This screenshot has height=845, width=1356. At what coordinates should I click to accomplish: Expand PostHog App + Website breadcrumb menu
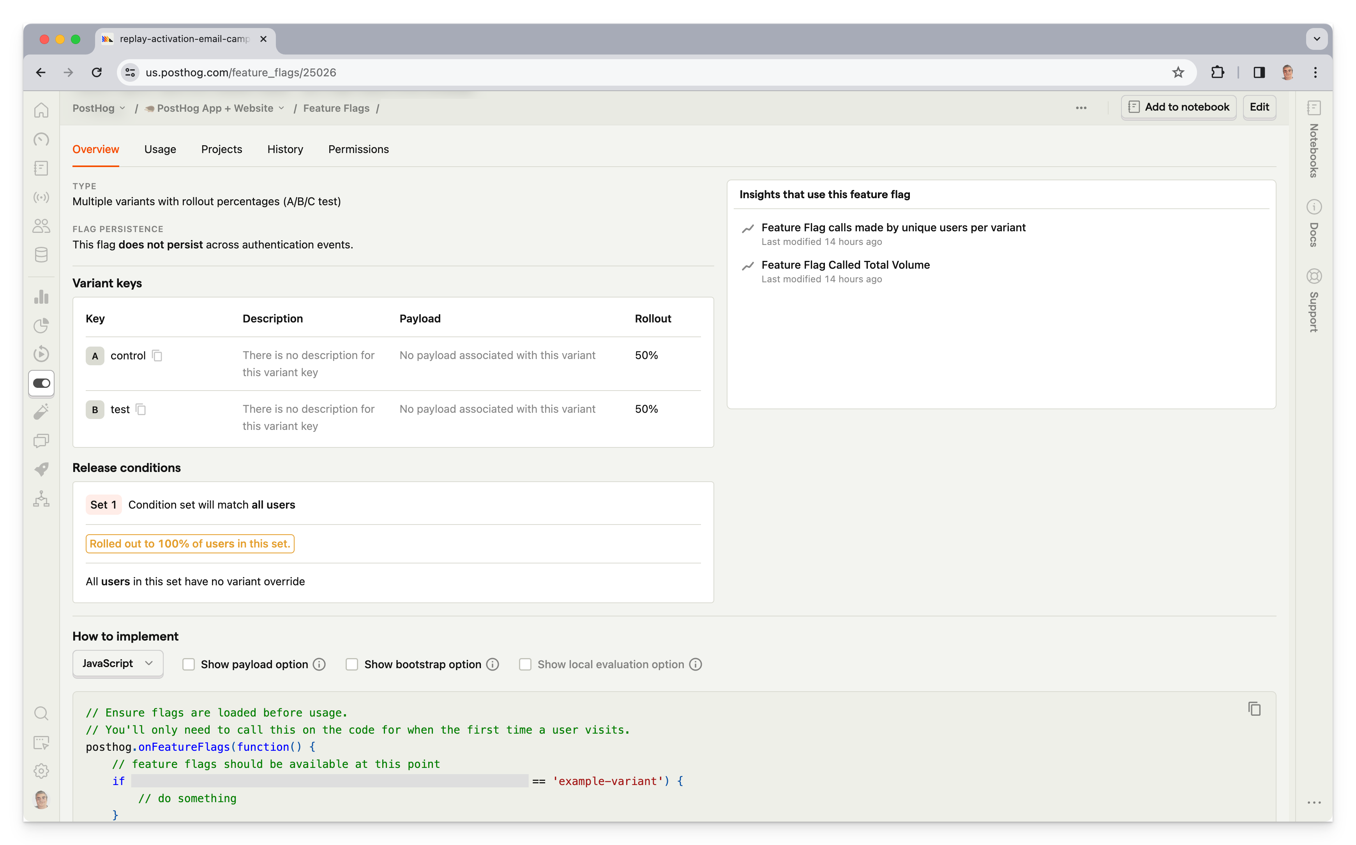click(284, 108)
